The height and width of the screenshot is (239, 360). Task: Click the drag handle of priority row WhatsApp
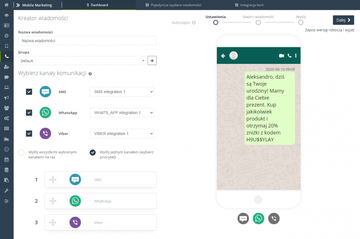(53, 201)
